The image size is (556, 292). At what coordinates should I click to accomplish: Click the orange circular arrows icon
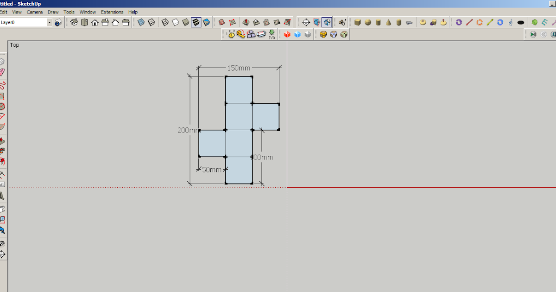tap(480, 22)
